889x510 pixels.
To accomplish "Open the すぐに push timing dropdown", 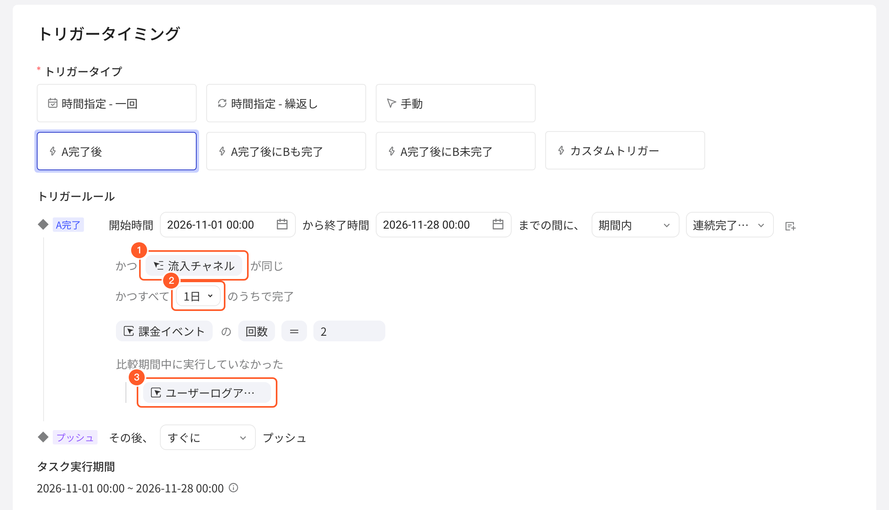I will (208, 437).
